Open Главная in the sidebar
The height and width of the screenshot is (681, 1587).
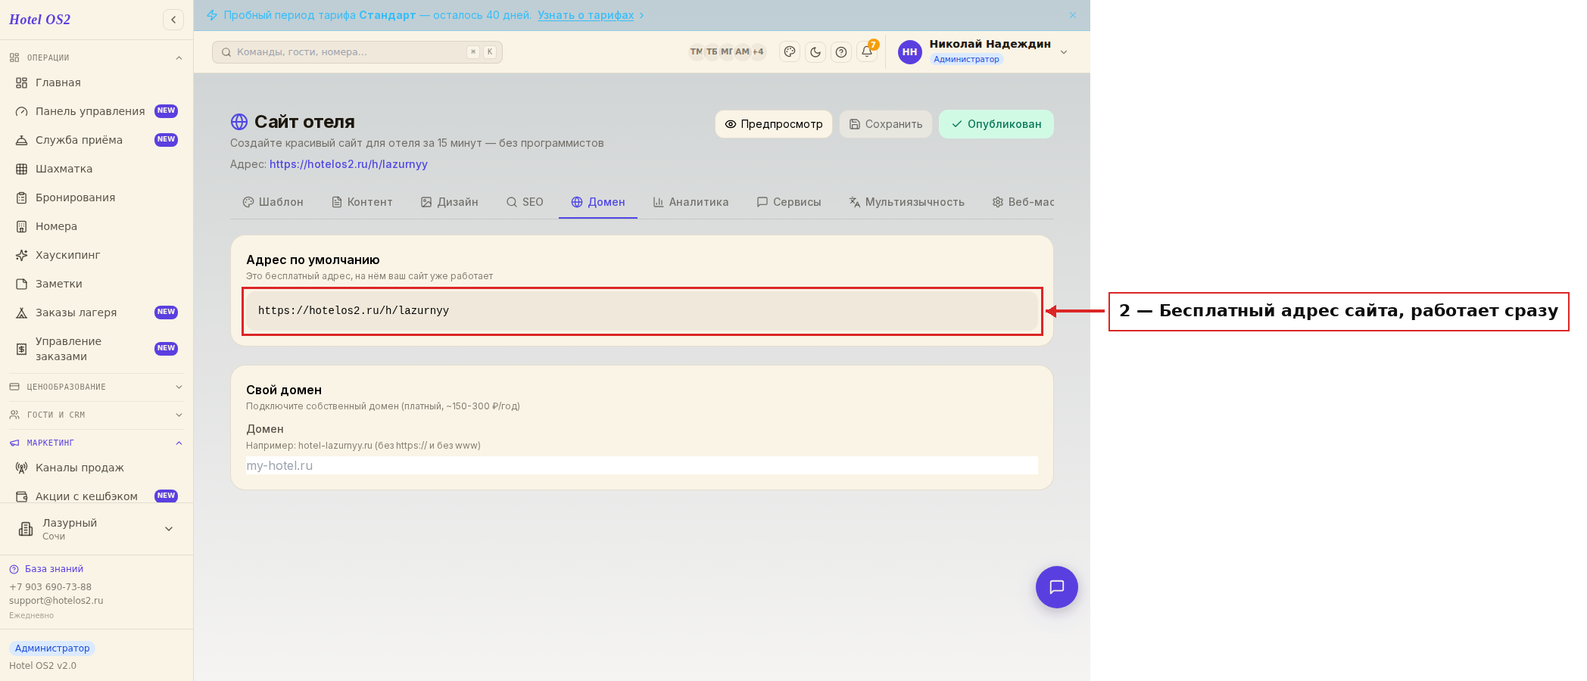pyautogui.click(x=96, y=82)
